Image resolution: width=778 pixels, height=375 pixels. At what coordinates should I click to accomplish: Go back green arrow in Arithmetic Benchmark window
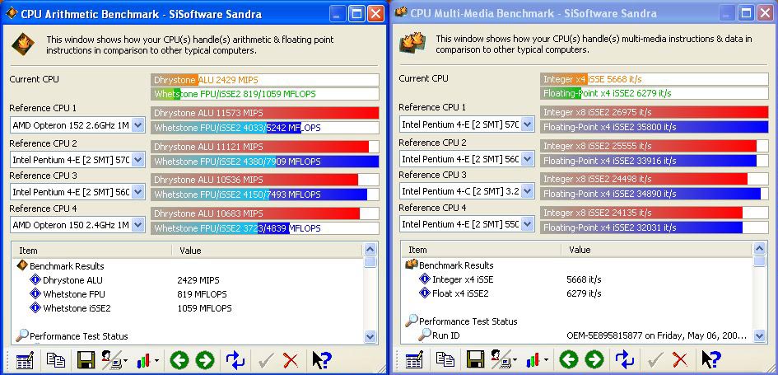179,359
